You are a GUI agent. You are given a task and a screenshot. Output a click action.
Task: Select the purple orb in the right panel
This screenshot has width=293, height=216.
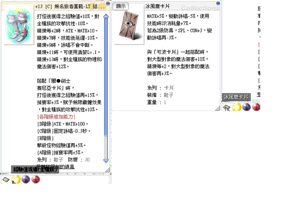247,107
